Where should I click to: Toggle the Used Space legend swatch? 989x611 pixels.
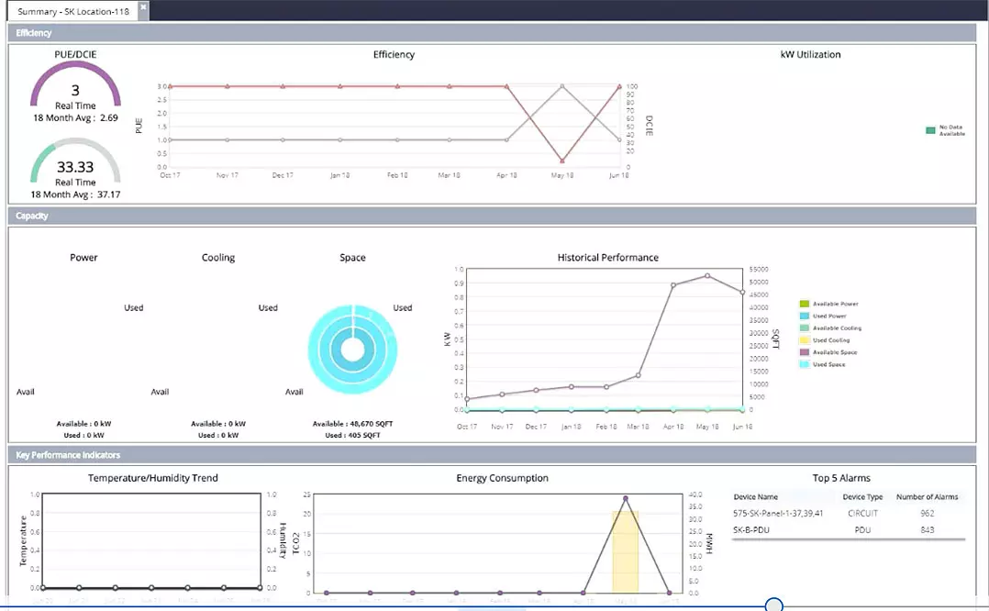point(805,364)
